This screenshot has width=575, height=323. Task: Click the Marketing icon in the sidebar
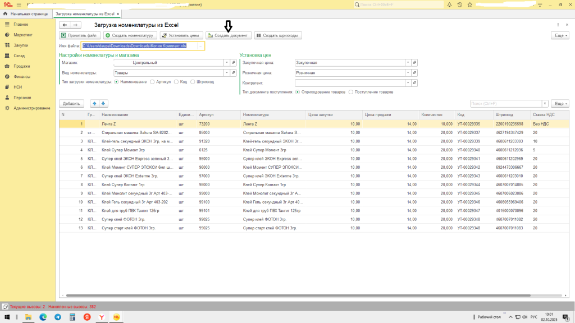click(6, 35)
